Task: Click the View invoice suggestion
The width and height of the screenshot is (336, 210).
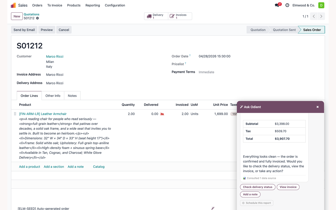Action: [288, 187]
